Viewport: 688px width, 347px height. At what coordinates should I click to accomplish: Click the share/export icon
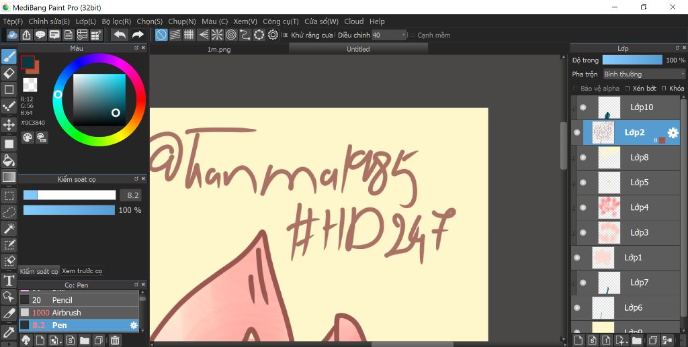click(26, 35)
